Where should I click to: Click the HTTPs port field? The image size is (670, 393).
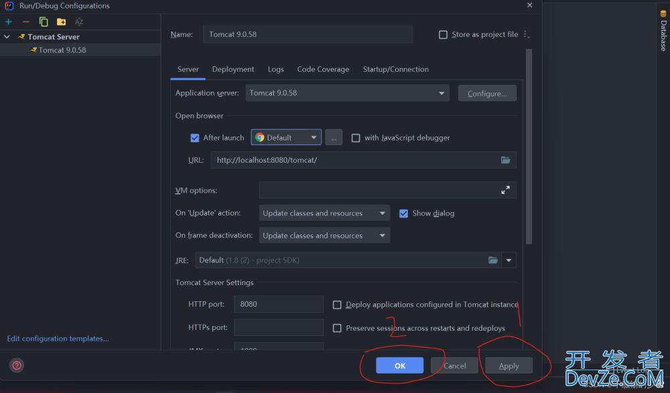[279, 327]
